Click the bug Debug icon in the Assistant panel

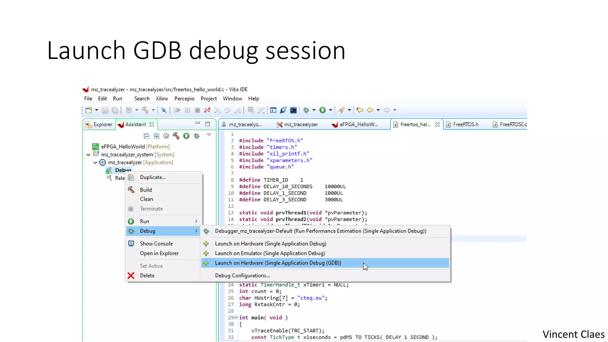pos(197,136)
